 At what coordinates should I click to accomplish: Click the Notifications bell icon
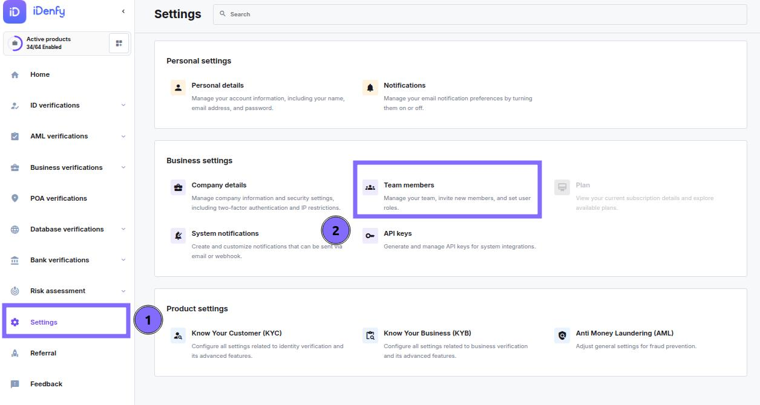pyautogui.click(x=370, y=88)
